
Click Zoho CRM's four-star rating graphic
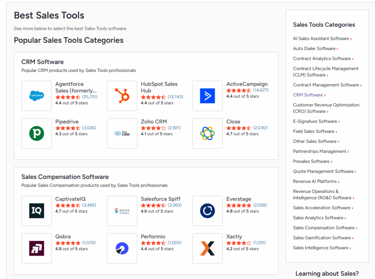(153, 128)
